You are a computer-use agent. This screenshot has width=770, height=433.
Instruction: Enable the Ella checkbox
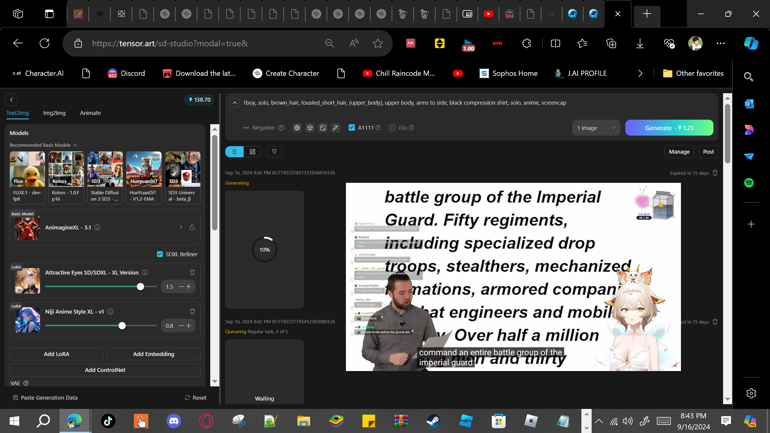coord(392,127)
